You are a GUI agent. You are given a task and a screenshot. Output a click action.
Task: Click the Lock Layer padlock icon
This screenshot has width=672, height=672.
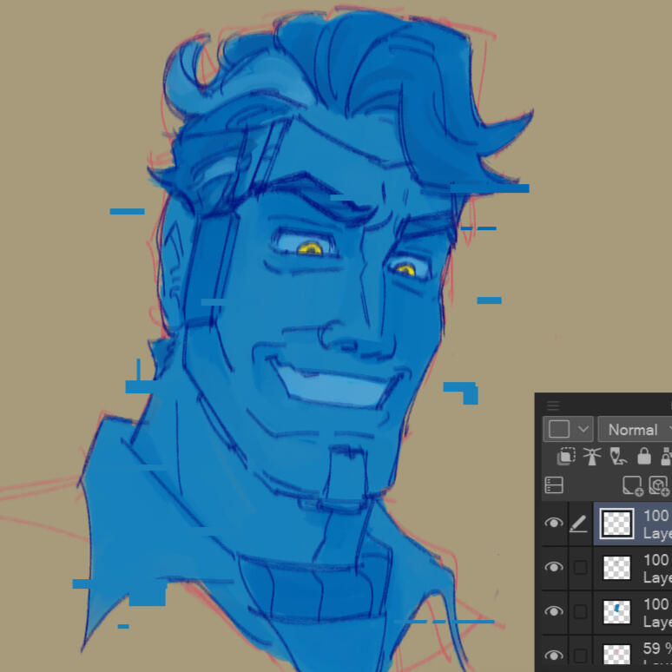[643, 457]
